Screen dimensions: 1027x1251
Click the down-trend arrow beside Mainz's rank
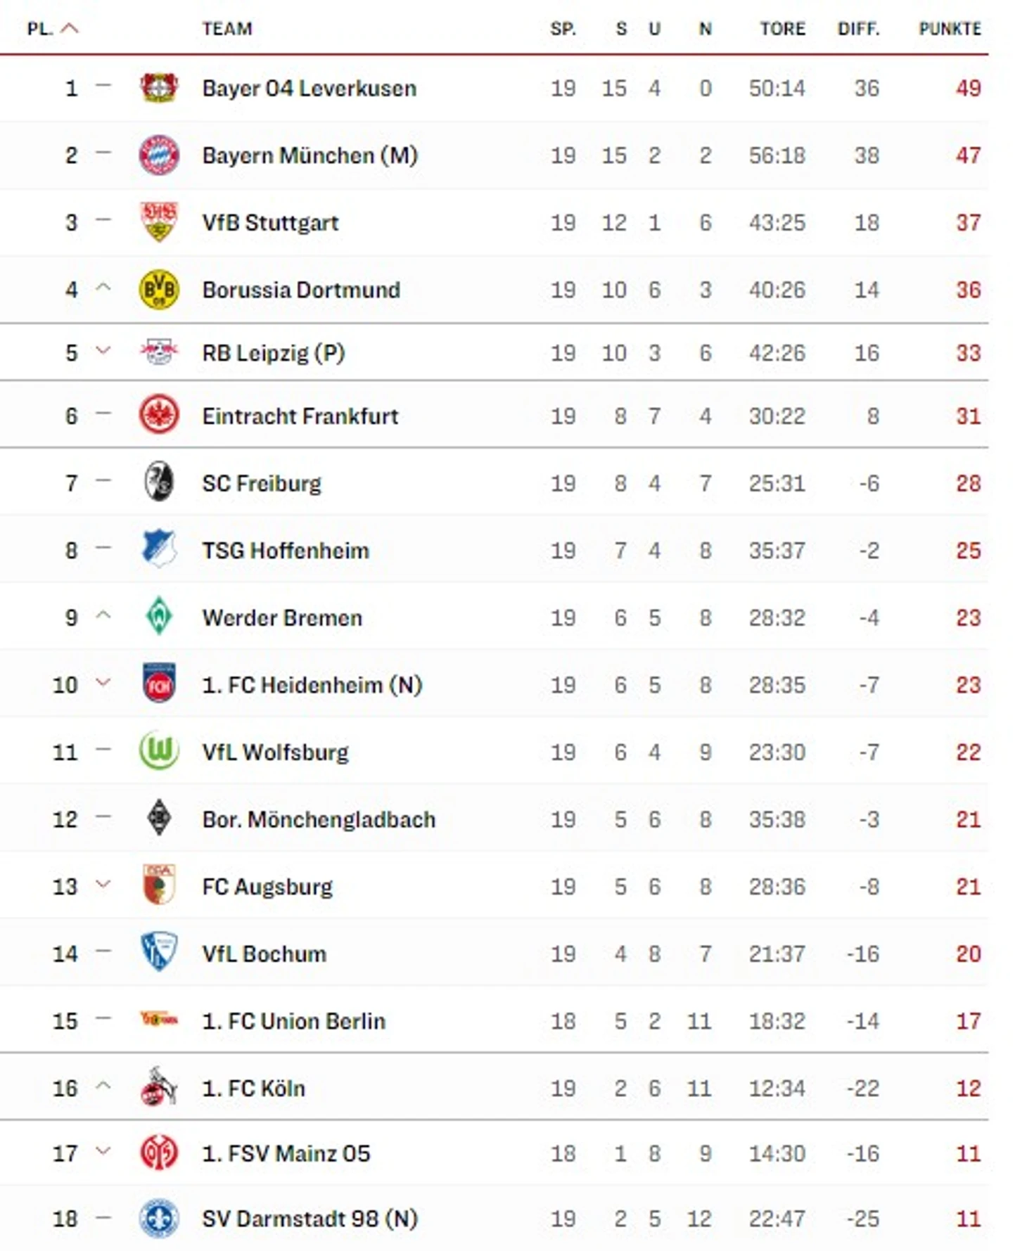pyautogui.click(x=103, y=1151)
